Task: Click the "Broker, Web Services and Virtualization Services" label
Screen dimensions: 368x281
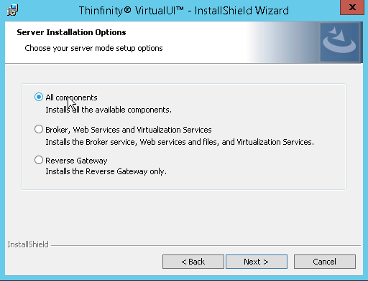Action: pyautogui.click(x=129, y=130)
